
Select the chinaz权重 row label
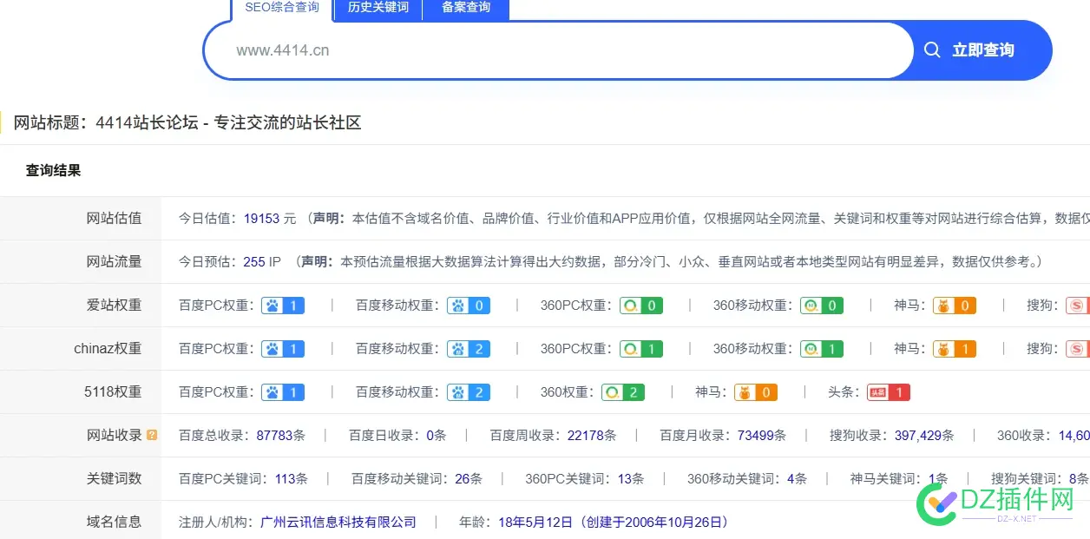[108, 349]
